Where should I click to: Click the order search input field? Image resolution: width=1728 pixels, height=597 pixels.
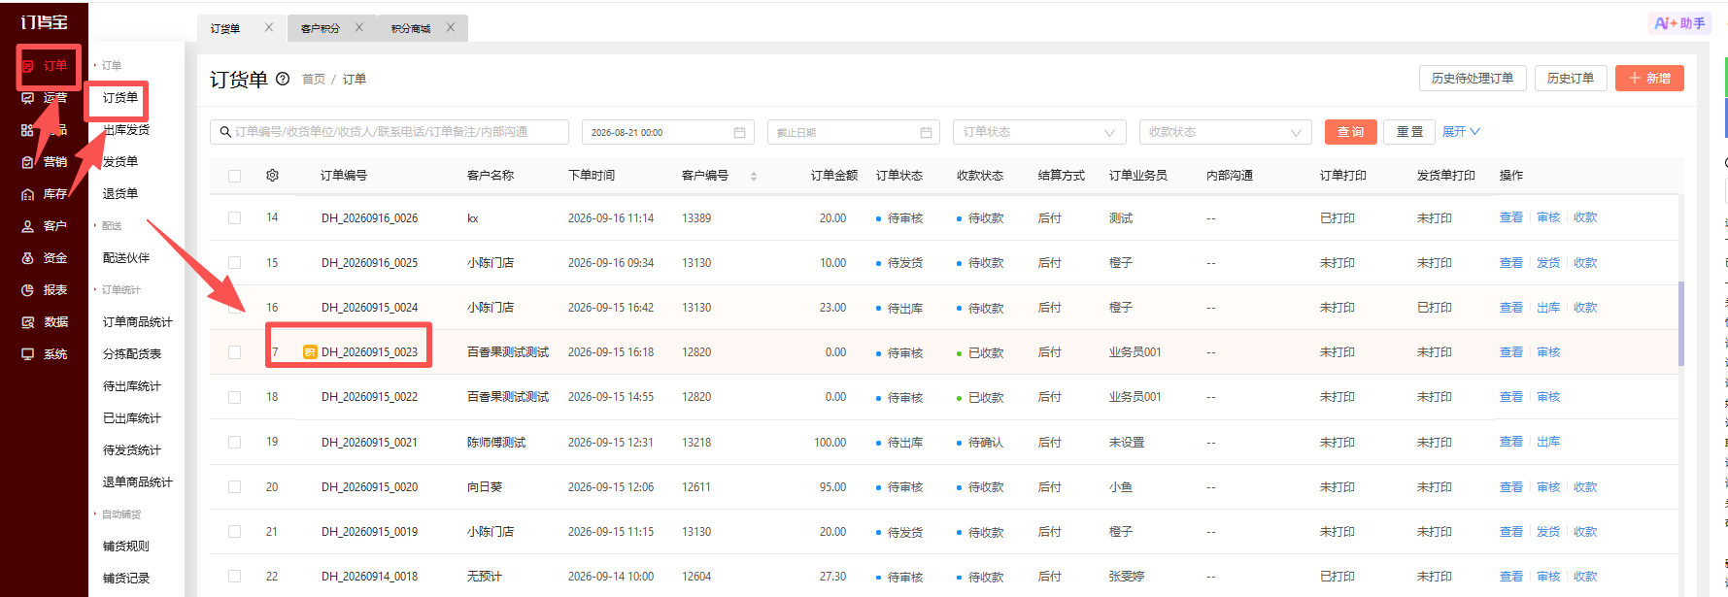coord(390,132)
